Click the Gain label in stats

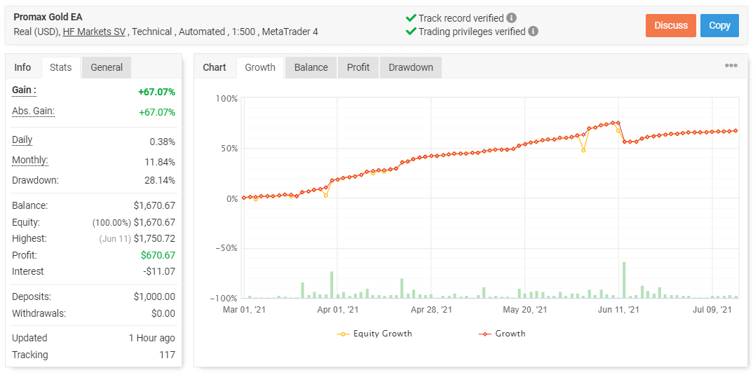click(x=24, y=90)
